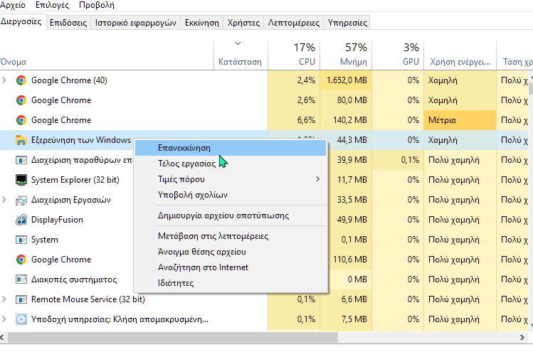Viewport: 533px width, 352px height.
Task: Expand the Διαχείριση Εργασιών process group
Action: tap(4, 199)
